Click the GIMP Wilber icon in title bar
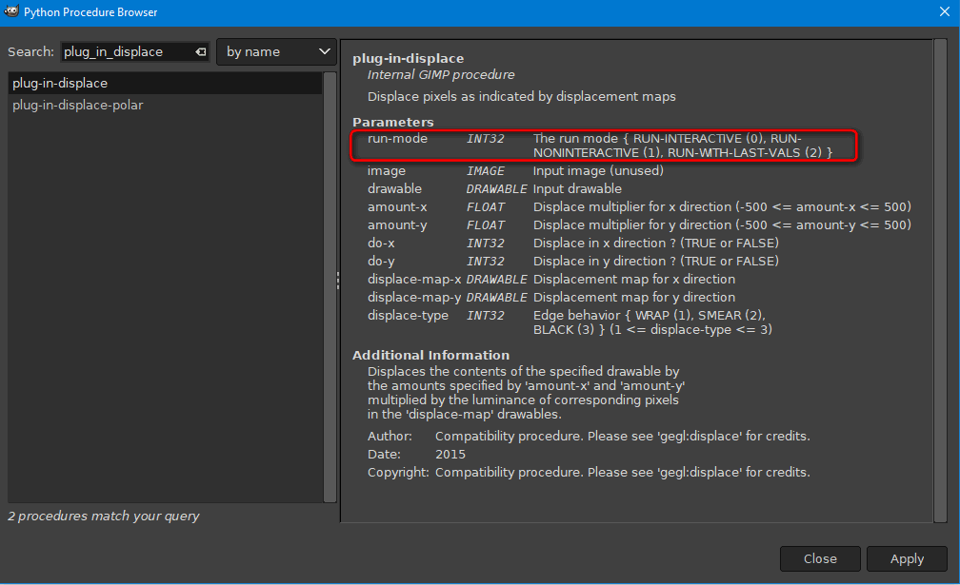 click(x=11, y=11)
